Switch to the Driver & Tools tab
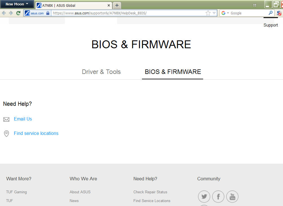Viewport: 283px width, 206px height. pyautogui.click(x=101, y=72)
